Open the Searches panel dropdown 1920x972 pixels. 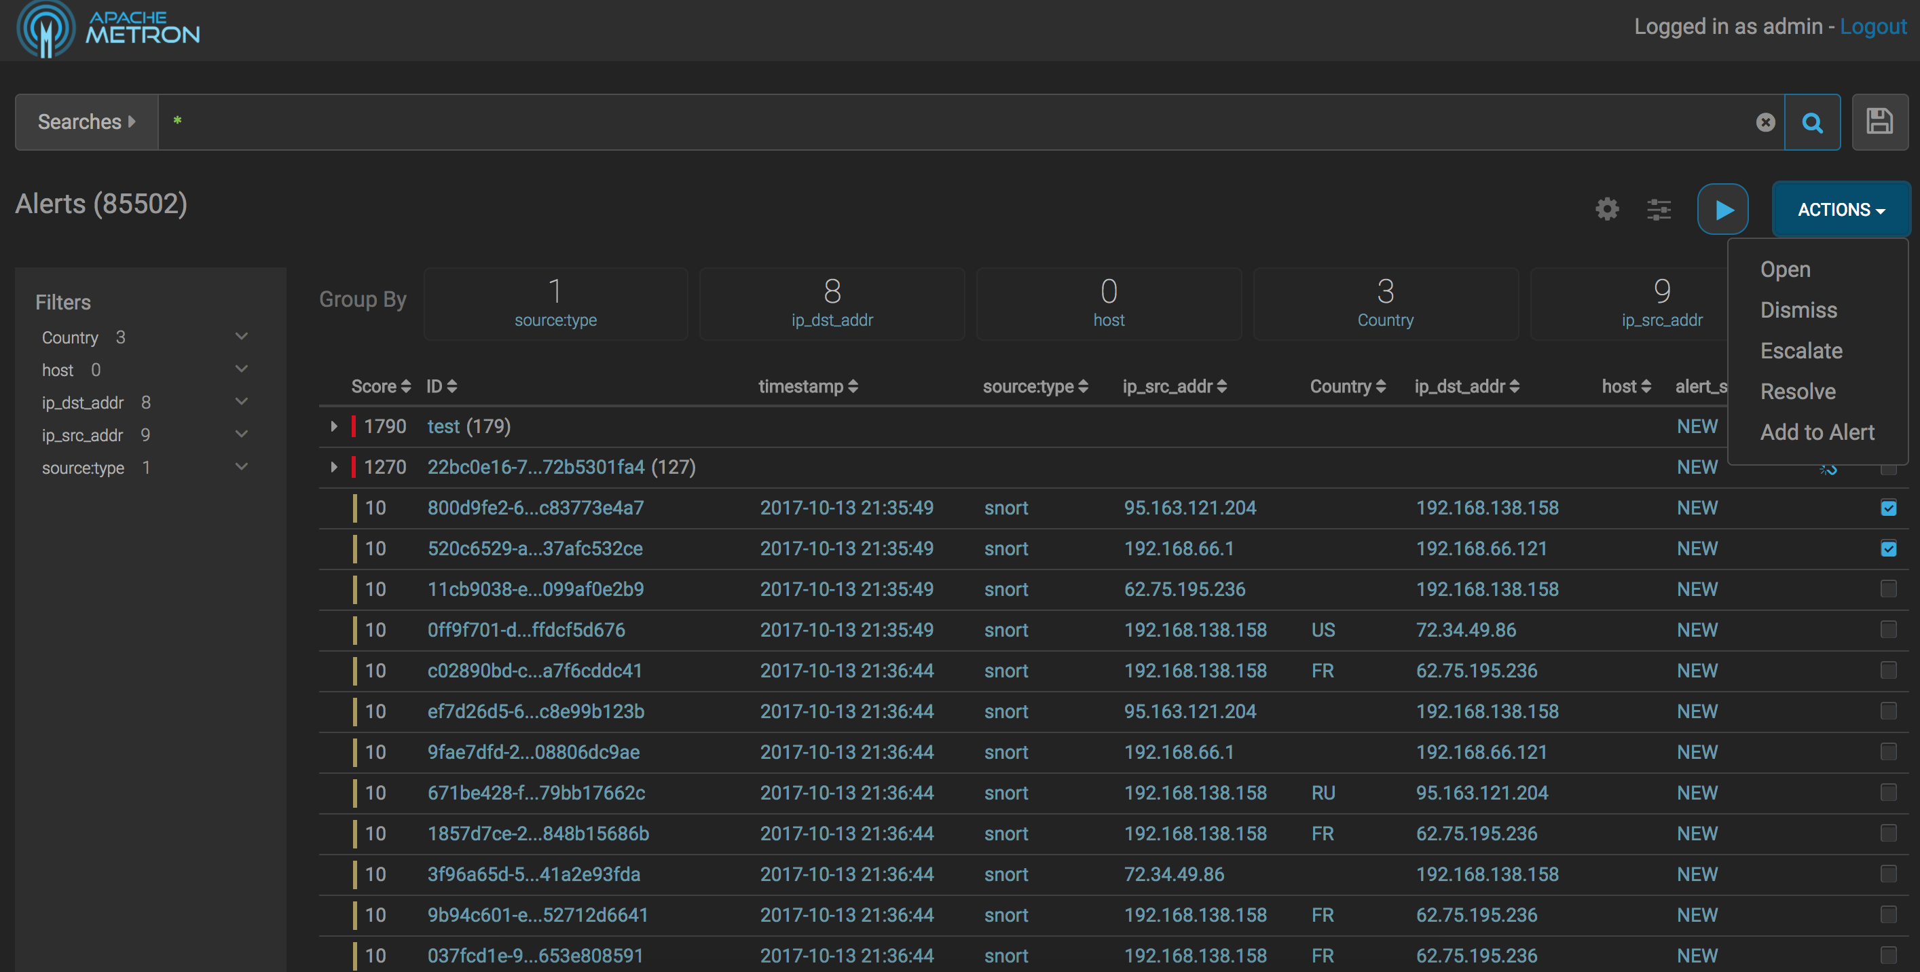[86, 122]
